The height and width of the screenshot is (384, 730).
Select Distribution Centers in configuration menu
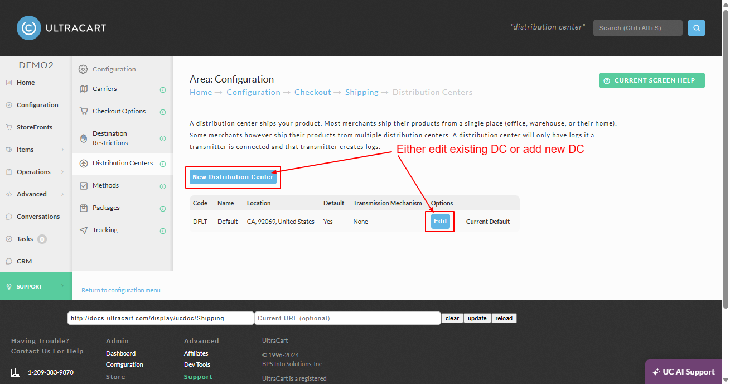123,163
